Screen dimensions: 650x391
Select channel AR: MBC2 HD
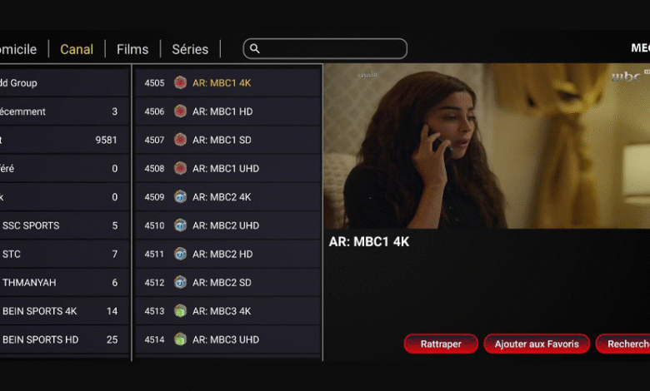coord(228,254)
